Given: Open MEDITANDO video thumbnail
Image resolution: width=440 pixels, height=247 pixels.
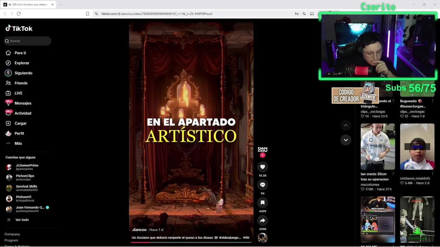Looking at the screenshot, I should 378,220.
